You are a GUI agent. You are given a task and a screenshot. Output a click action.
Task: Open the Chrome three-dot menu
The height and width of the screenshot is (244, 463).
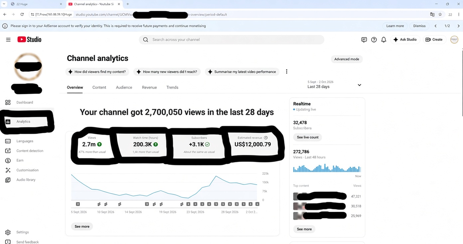tap(459, 14)
